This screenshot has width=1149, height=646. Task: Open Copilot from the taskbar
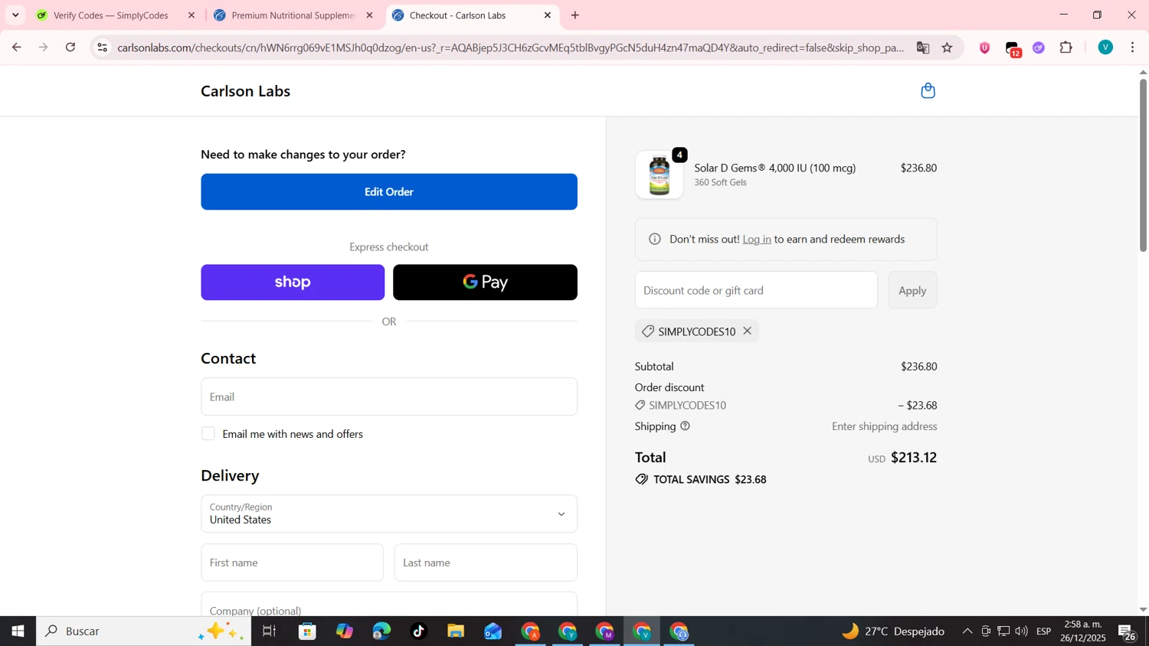click(x=344, y=631)
